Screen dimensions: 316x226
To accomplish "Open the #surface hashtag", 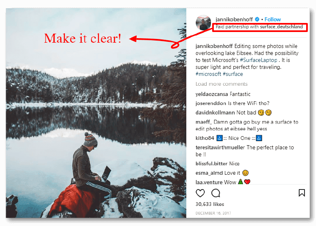I will click(x=233, y=74).
